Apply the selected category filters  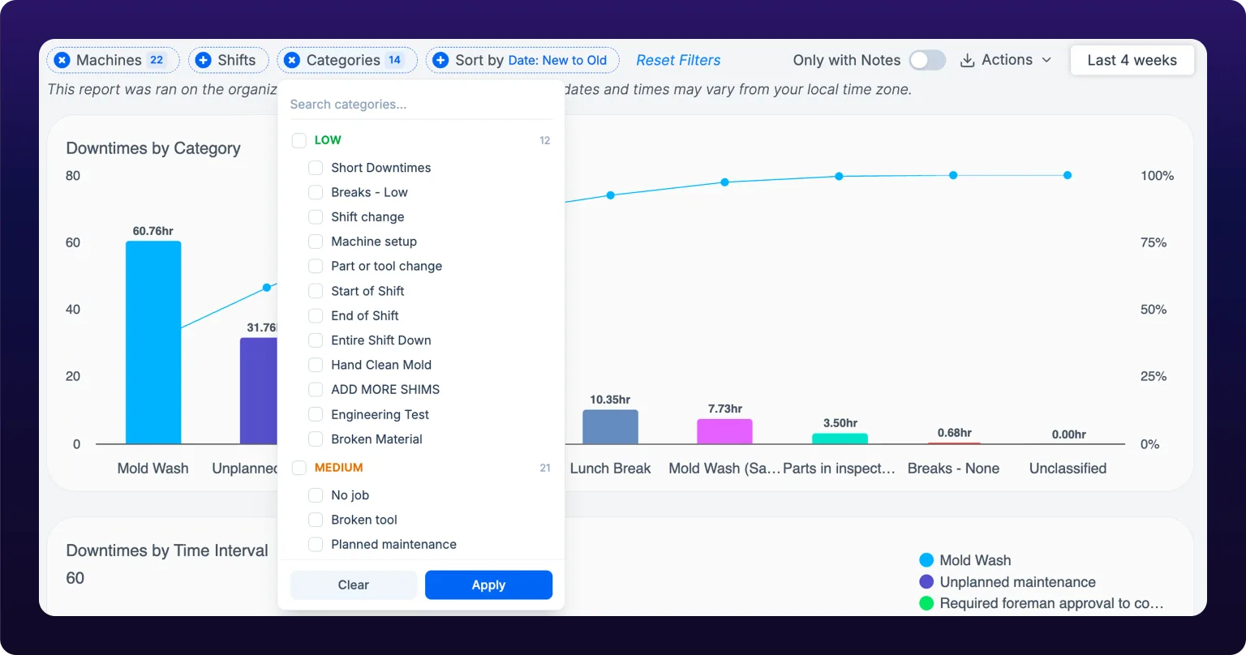[488, 585]
